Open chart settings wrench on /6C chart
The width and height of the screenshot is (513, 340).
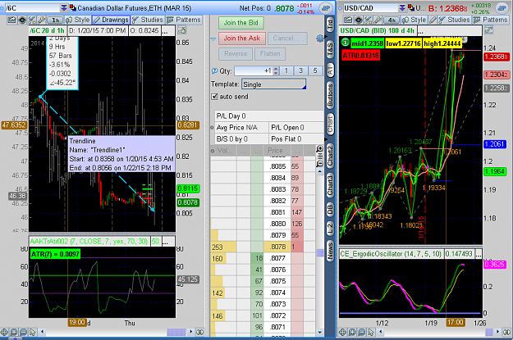coord(41,20)
